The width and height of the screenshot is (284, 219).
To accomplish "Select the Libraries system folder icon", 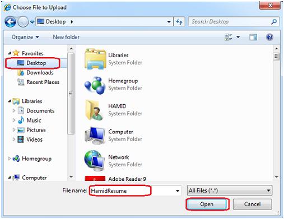I will (x=95, y=59).
